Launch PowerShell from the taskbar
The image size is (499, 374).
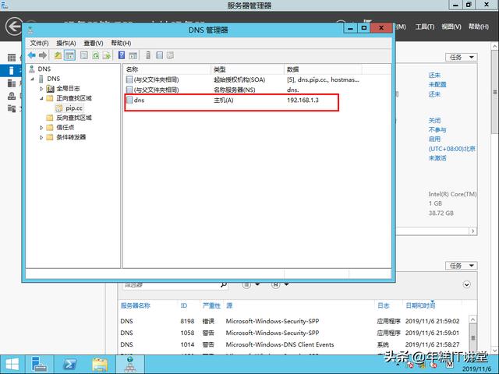(69, 365)
